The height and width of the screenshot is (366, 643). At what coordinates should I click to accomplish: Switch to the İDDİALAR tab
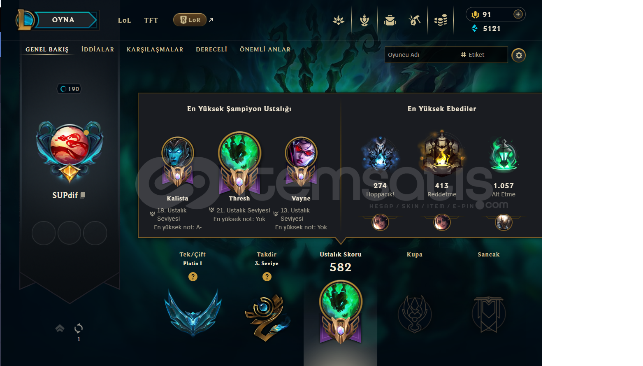coord(98,49)
